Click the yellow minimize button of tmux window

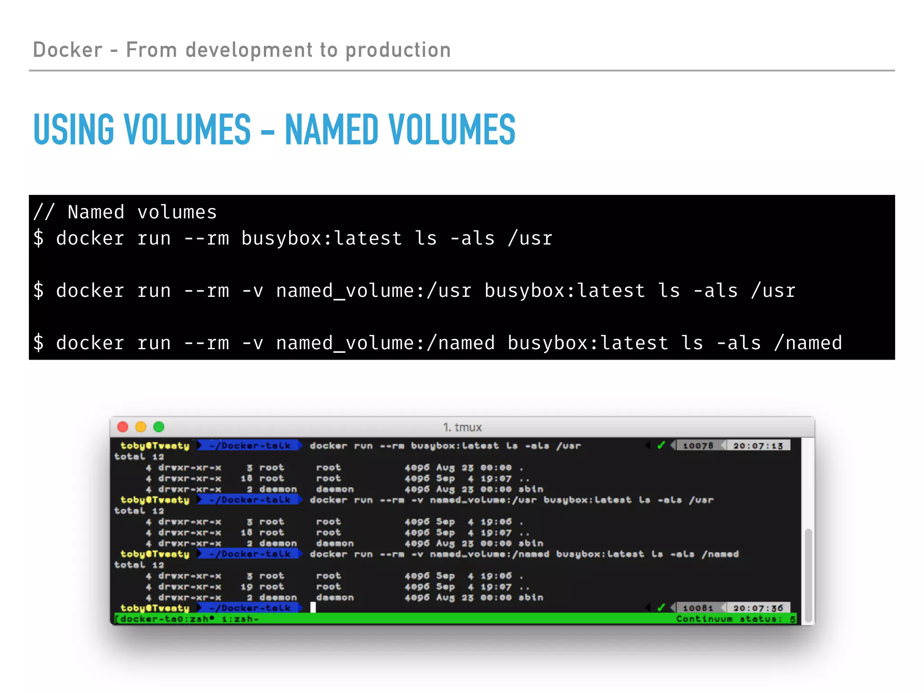pos(141,427)
